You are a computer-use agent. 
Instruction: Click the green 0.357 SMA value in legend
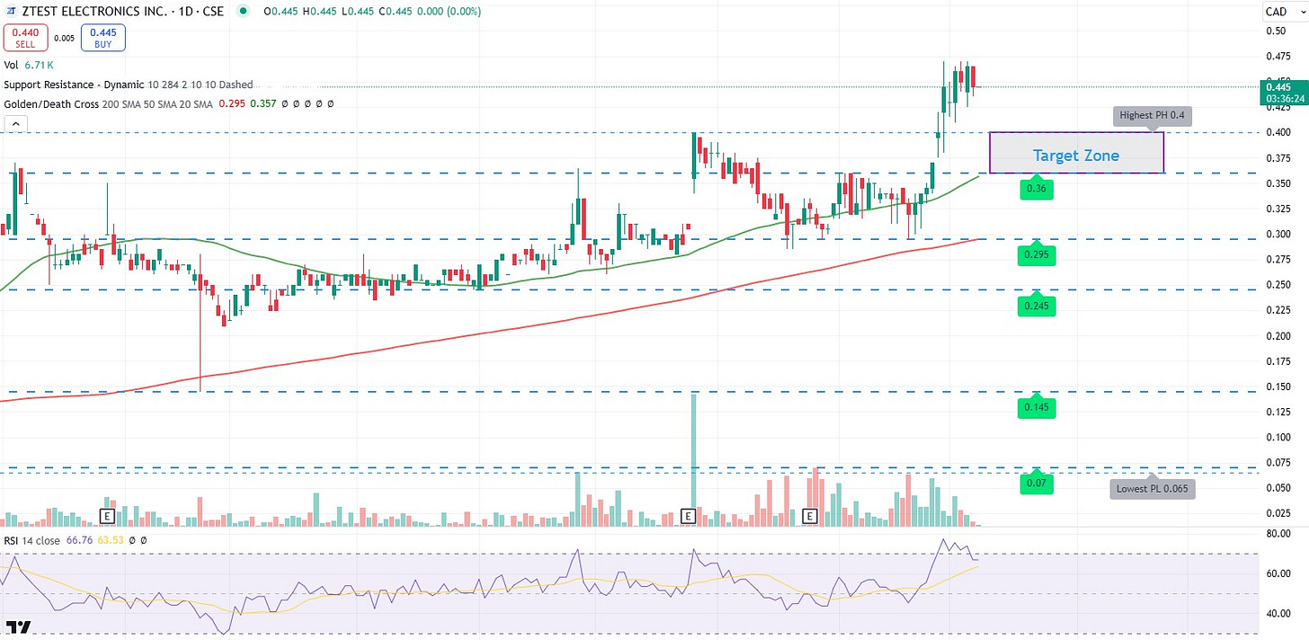[x=264, y=104]
